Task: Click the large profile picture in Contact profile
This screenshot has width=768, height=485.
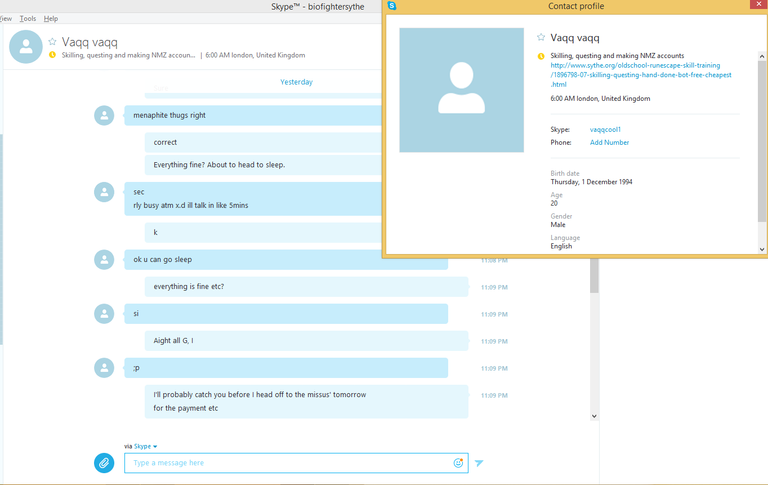Action: (462, 90)
